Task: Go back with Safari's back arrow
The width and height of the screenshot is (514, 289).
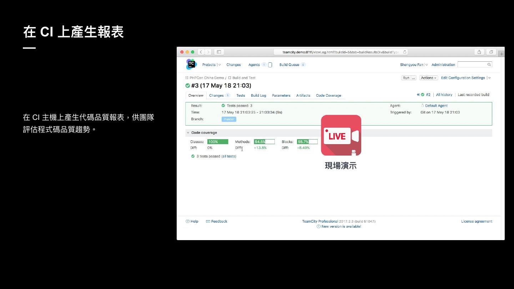Action: (x=201, y=52)
